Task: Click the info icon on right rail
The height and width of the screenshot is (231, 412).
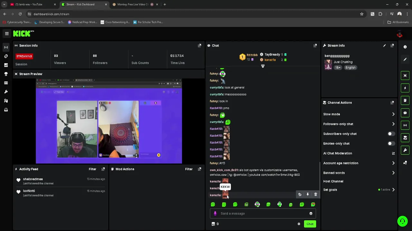Action: (x=405, y=47)
